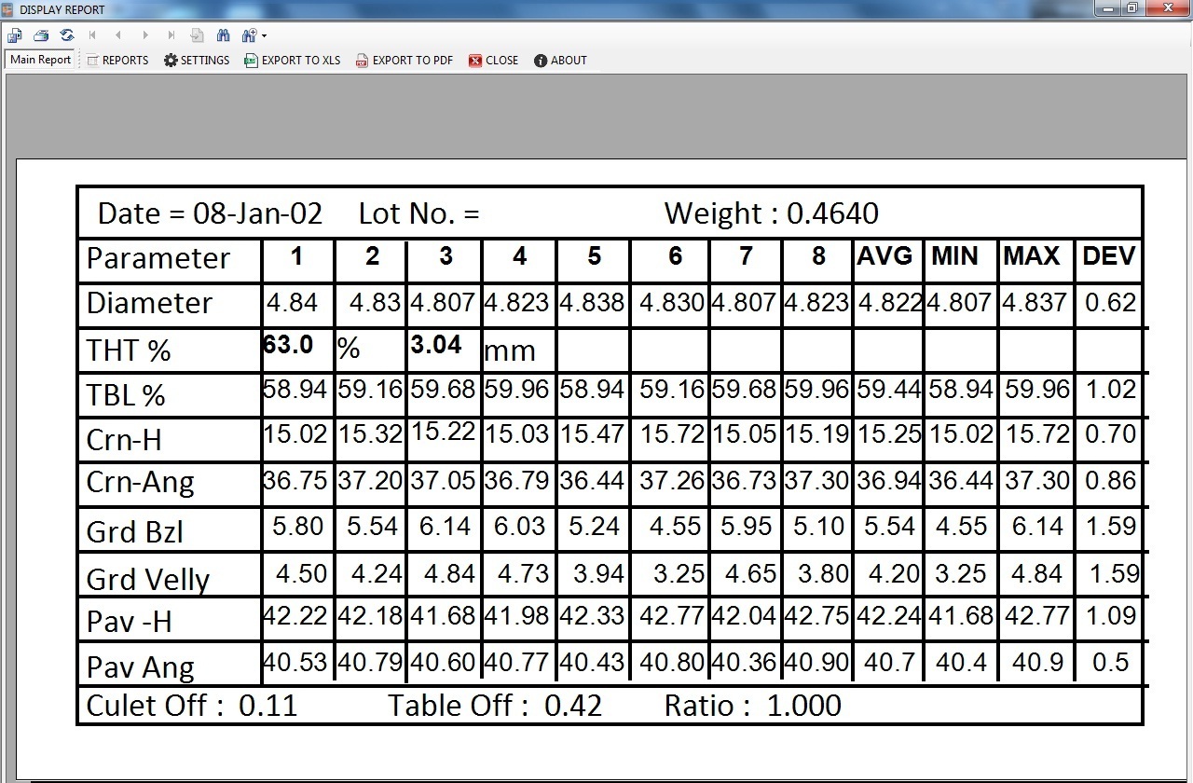The width and height of the screenshot is (1193, 783).
Task: Click the Lot No. = label
Action: [x=419, y=213]
